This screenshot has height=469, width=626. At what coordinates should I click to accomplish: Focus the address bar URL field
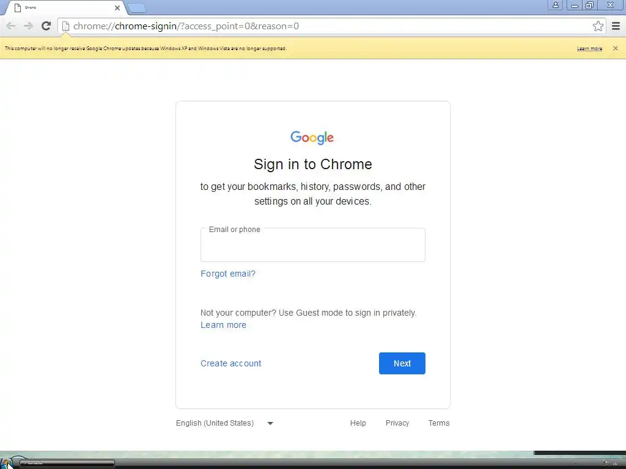(331, 26)
